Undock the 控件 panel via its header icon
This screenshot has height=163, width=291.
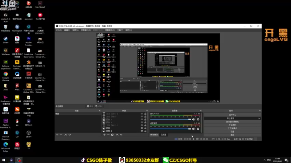[x=260, y=111]
